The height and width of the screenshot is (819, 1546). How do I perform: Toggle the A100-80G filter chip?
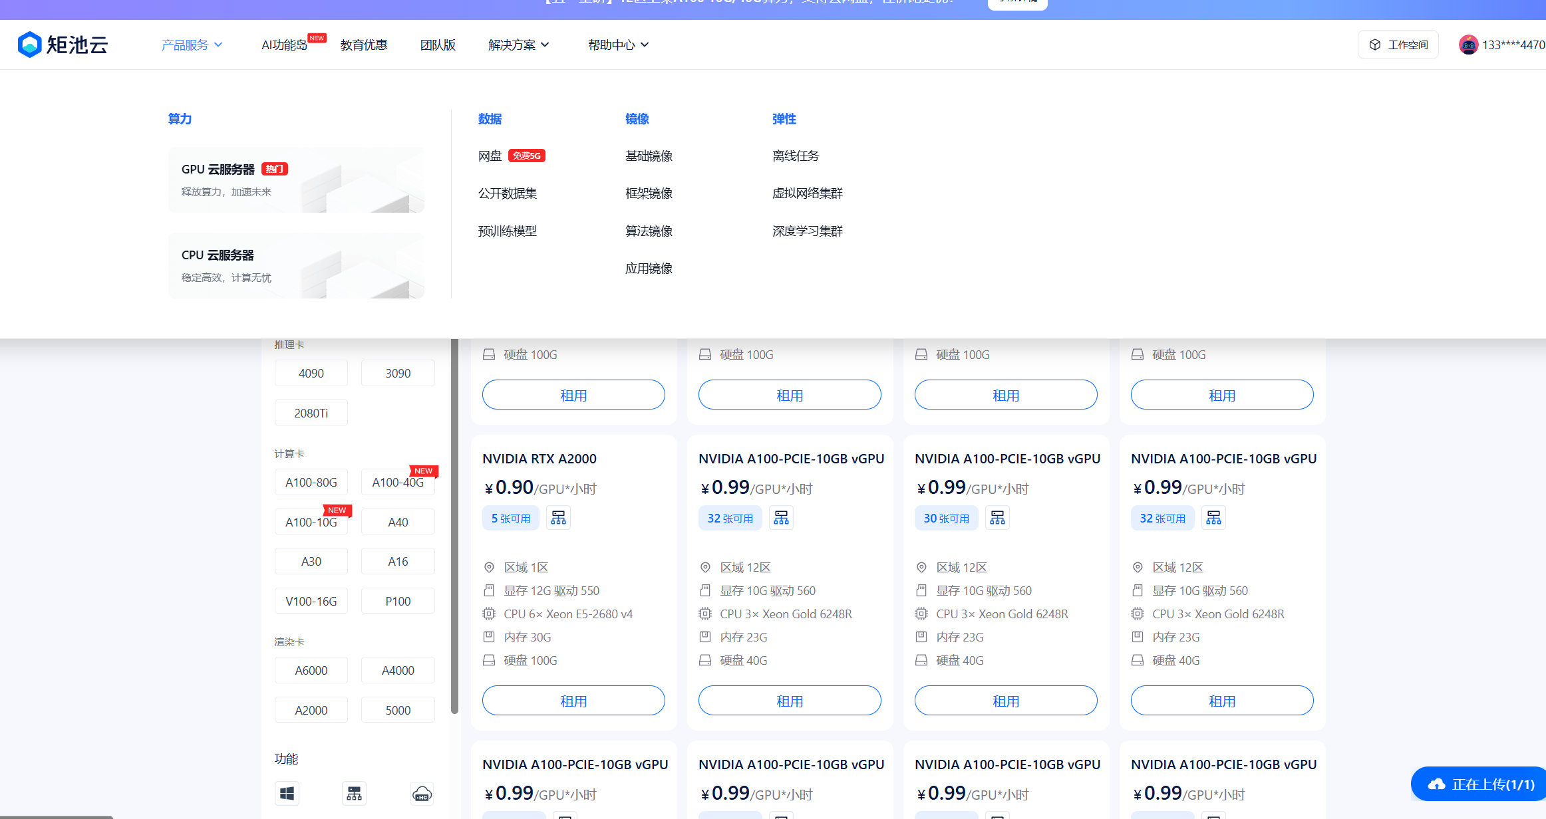pyautogui.click(x=311, y=482)
